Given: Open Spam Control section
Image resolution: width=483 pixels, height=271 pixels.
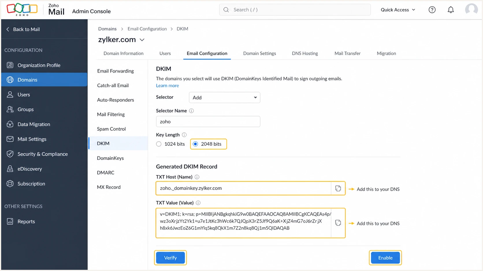Looking at the screenshot, I should pos(111,129).
